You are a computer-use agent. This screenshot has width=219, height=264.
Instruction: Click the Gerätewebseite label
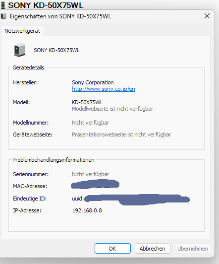point(33,134)
